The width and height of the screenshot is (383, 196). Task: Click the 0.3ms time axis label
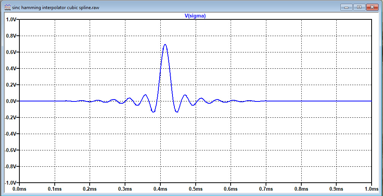tap(125, 190)
